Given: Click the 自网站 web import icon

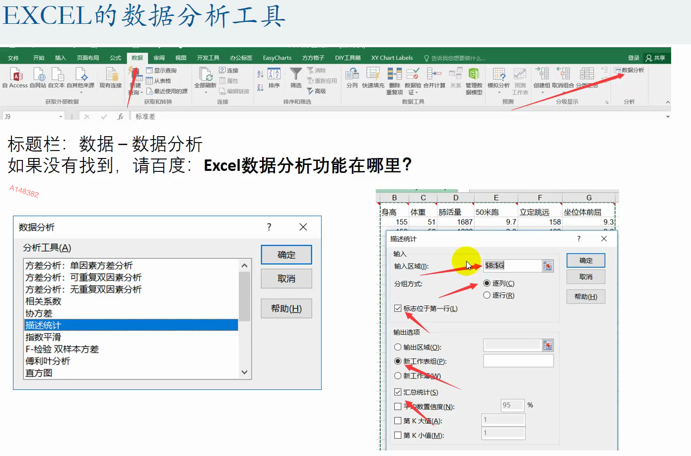Looking at the screenshot, I should [x=39, y=75].
